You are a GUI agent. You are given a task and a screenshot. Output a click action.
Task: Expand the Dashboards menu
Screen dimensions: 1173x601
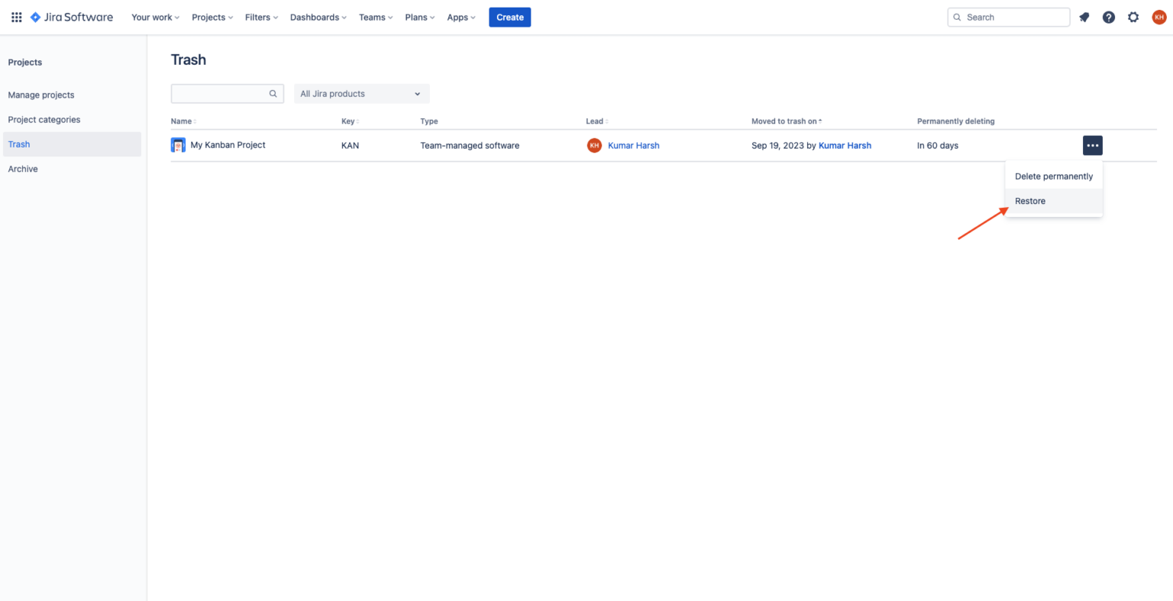(318, 17)
